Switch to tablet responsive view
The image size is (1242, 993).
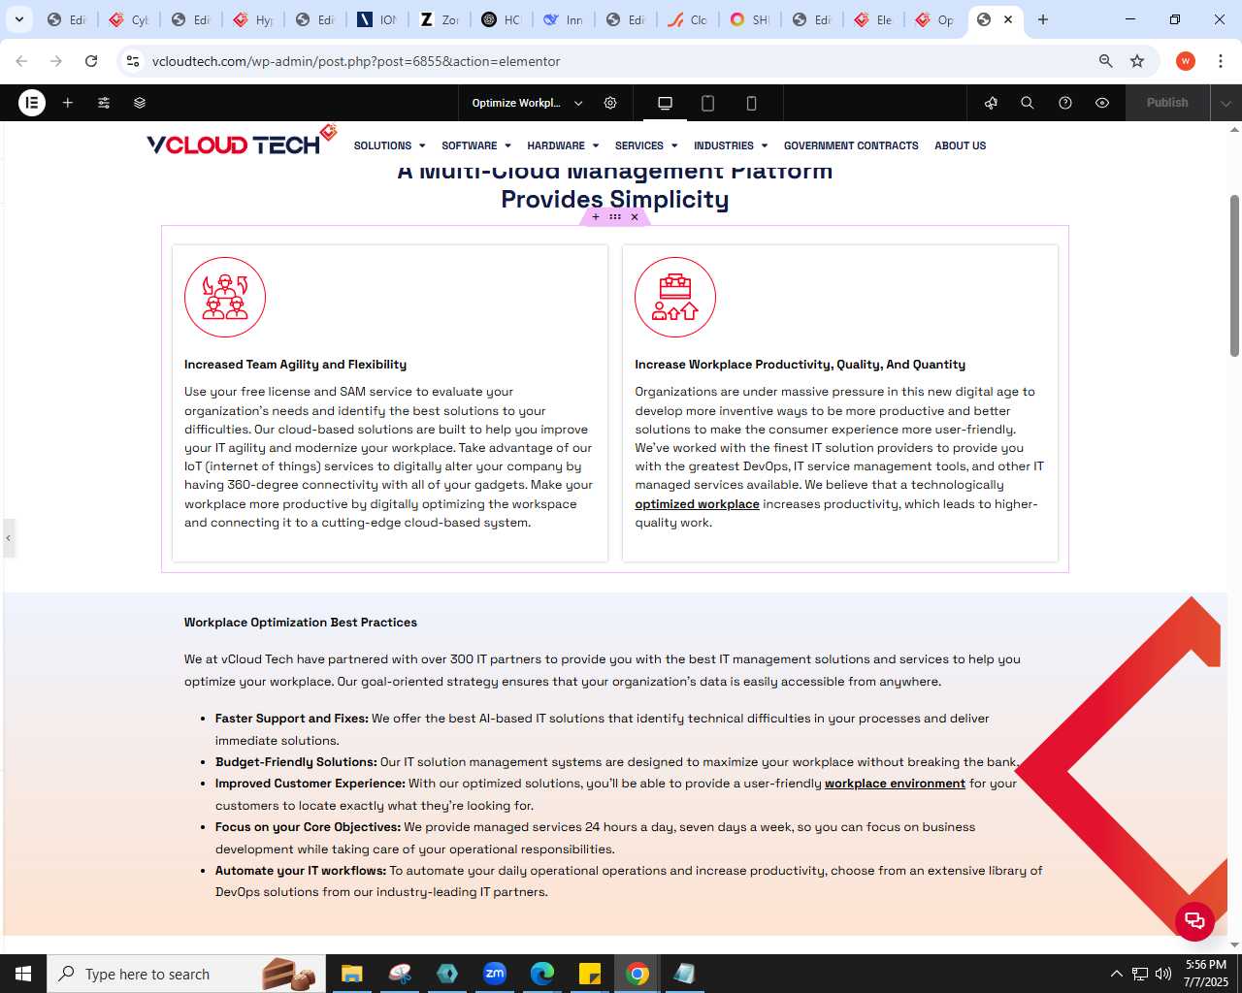click(x=708, y=103)
